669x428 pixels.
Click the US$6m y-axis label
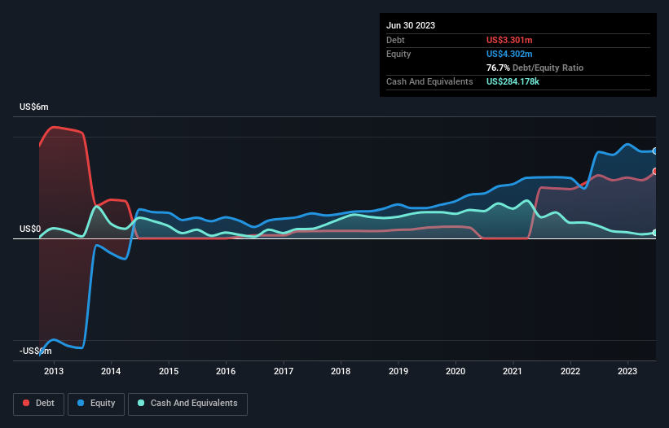pos(34,107)
